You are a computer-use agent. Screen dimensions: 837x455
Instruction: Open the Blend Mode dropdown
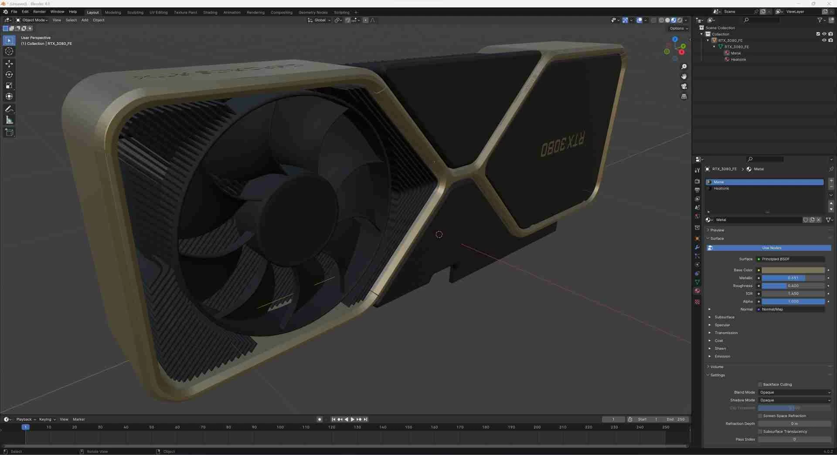point(794,392)
